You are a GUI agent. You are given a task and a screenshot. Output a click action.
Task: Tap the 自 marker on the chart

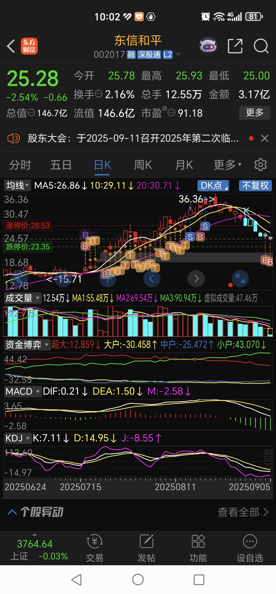pyautogui.click(x=85, y=235)
